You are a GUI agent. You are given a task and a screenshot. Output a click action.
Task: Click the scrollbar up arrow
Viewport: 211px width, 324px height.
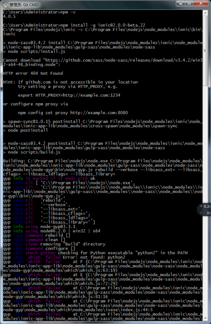coord(206,13)
